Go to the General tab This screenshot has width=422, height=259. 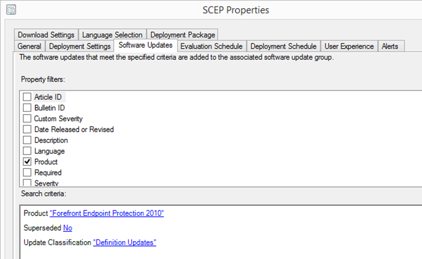[29, 46]
